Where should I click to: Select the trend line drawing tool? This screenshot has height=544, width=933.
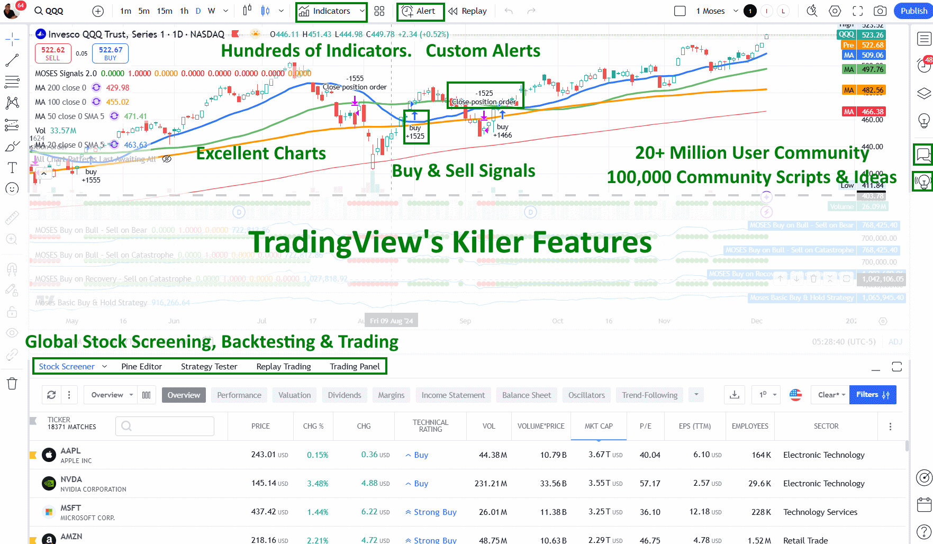click(x=12, y=60)
